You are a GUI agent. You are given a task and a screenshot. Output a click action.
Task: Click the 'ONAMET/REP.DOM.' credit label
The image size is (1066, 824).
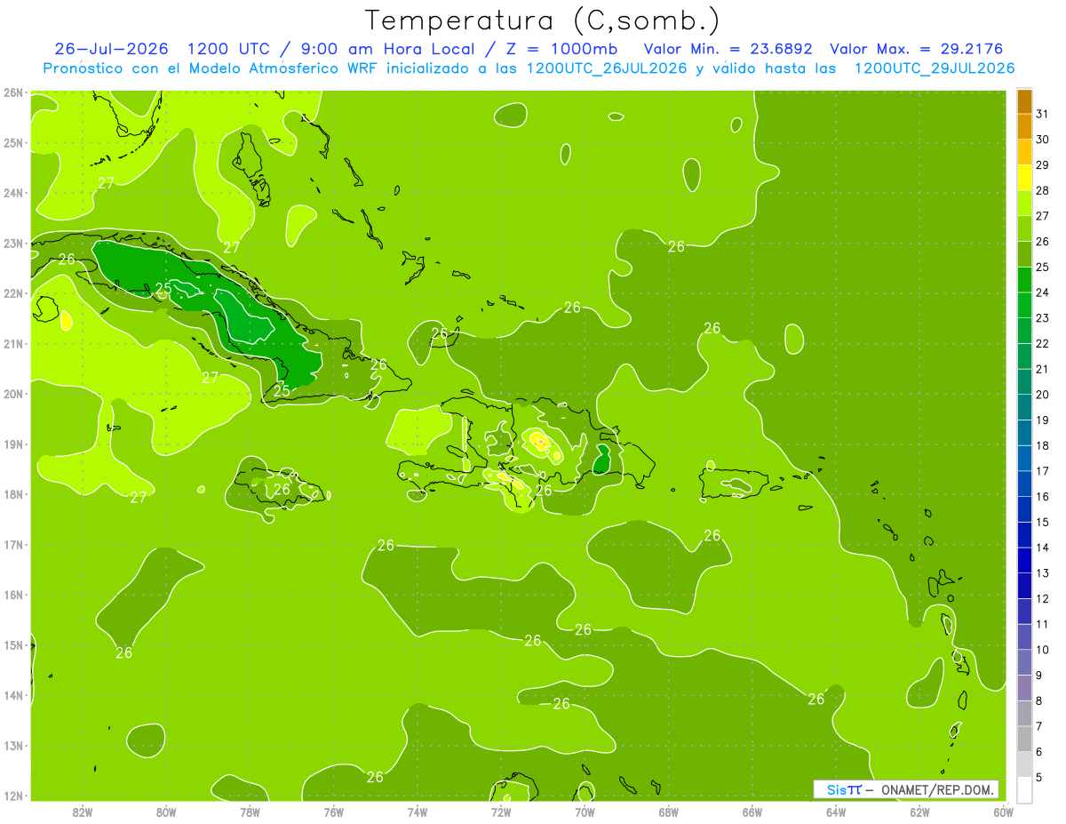point(937,789)
